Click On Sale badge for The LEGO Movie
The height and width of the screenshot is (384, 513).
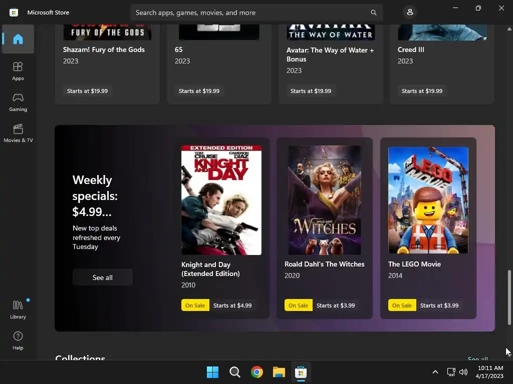[x=402, y=305]
